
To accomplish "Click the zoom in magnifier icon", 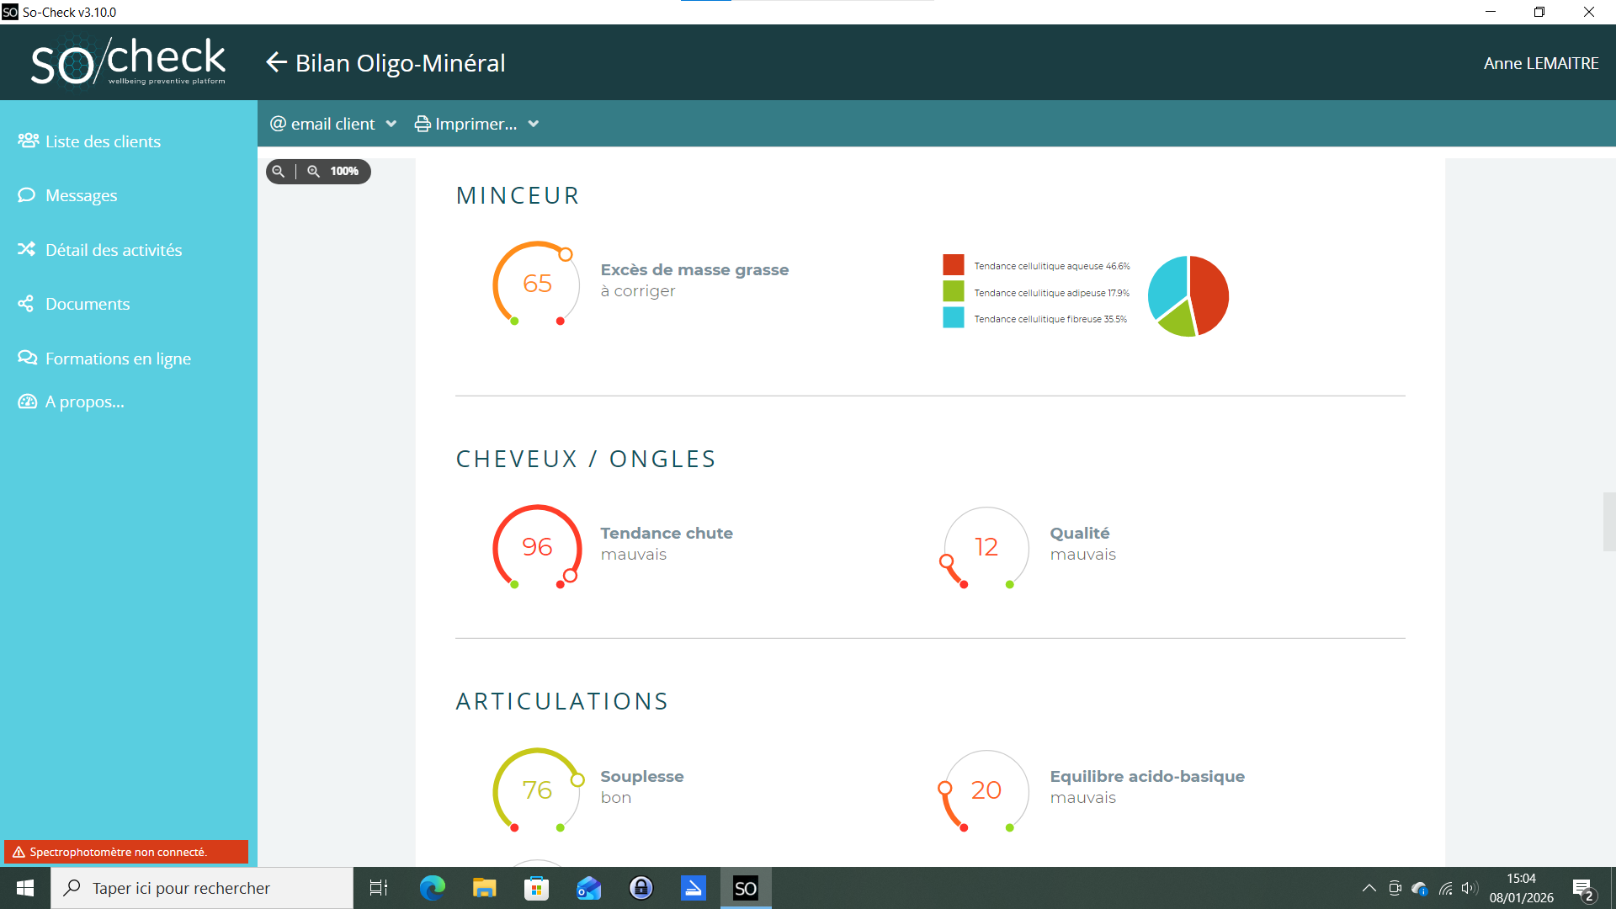I will pyautogui.click(x=313, y=171).
